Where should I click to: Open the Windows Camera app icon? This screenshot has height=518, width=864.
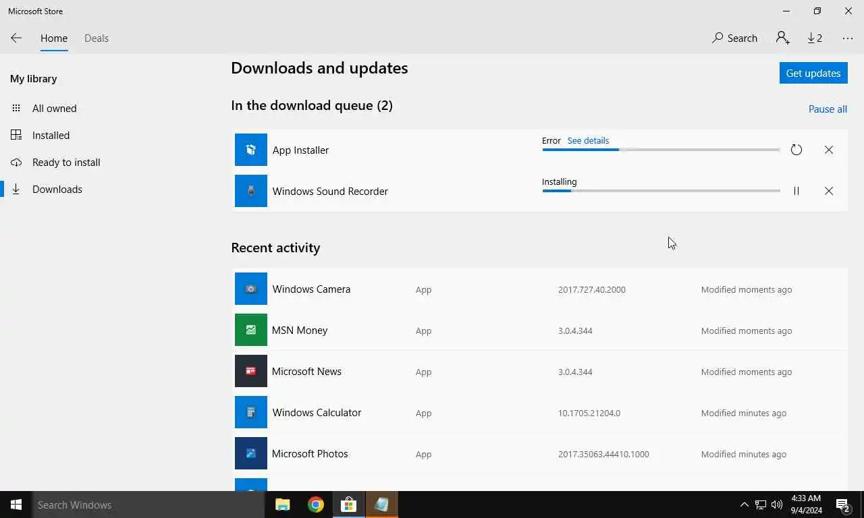tap(251, 289)
